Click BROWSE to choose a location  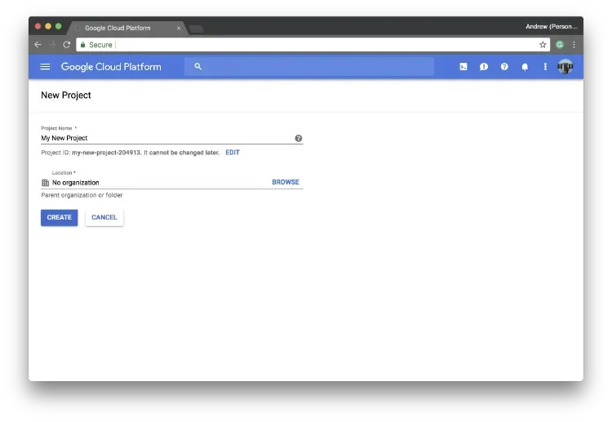tap(286, 183)
